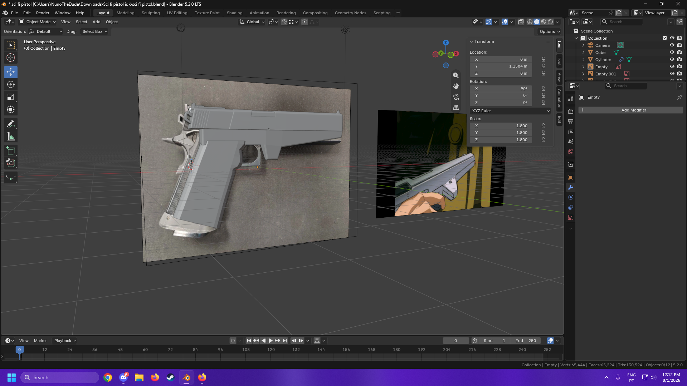Expand the Camera item in outliner
The height and width of the screenshot is (386, 687).
(x=583, y=45)
